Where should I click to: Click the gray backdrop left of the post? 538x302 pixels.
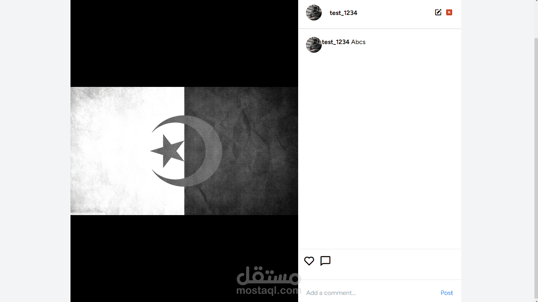(x=35, y=151)
